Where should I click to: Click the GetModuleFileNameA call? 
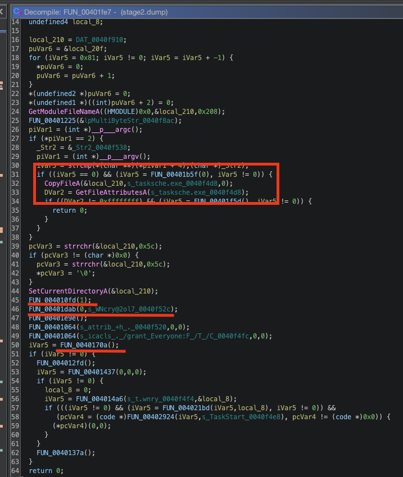pos(64,112)
